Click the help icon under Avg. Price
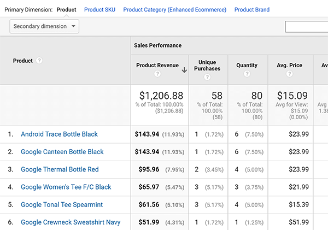The width and height of the screenshot is (328, 230). coord(289,74)
